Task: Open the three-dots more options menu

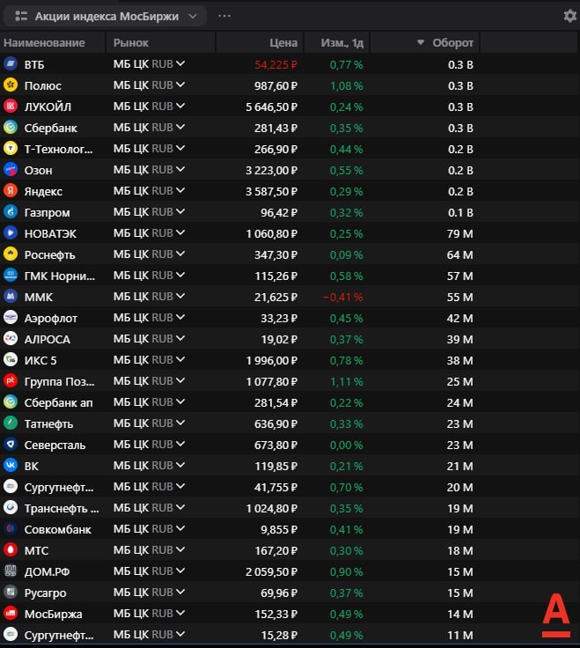Action: tap(224, 16)
